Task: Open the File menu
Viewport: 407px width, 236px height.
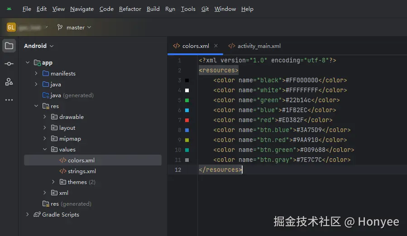Action: [27, 9]
